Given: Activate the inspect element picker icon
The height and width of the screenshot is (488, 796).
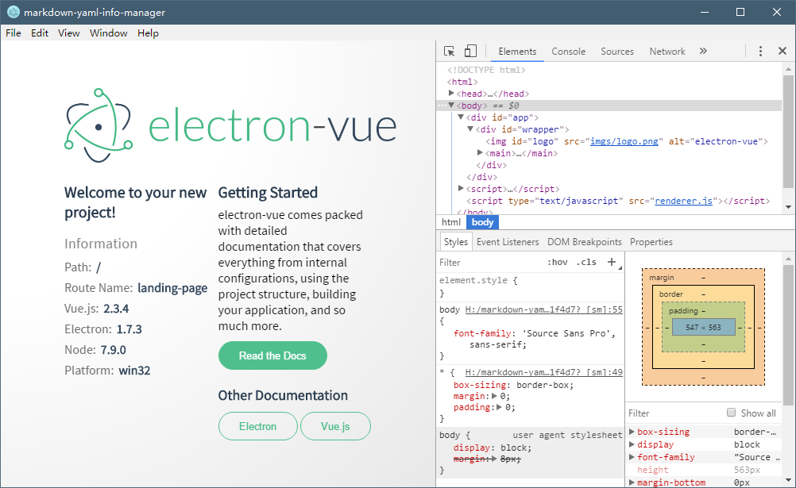Looking at the screenshot, I should pyautogui.click(x=450, y=52).
